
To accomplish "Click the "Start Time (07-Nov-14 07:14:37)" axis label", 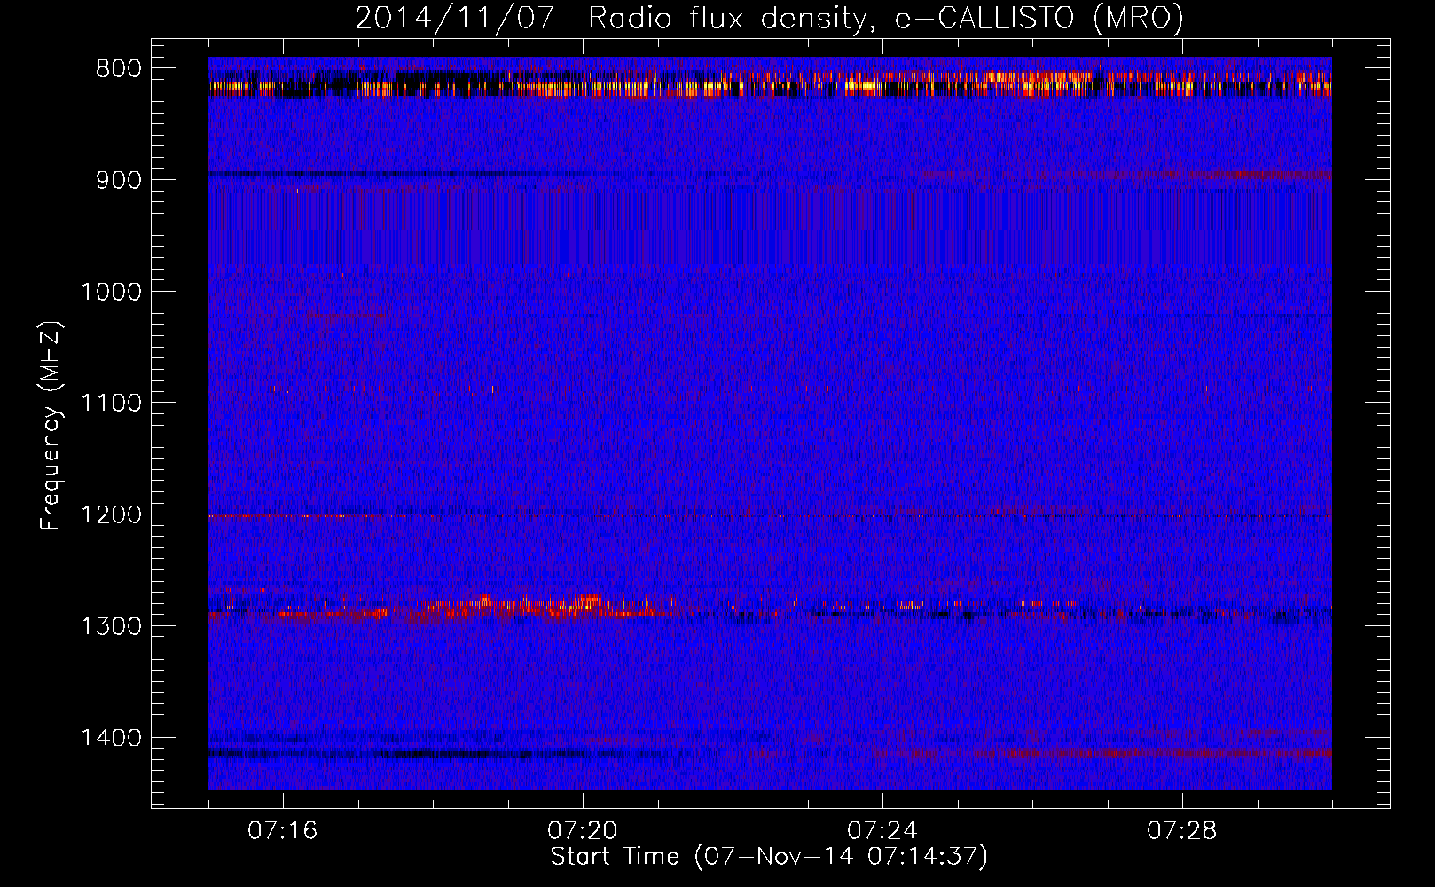I will [769, 857].
